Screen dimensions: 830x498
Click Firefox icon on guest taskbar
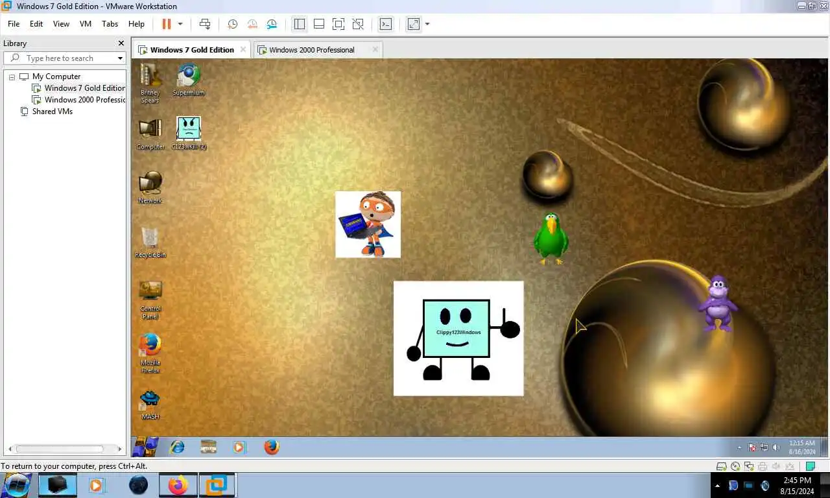coord(272,447)
